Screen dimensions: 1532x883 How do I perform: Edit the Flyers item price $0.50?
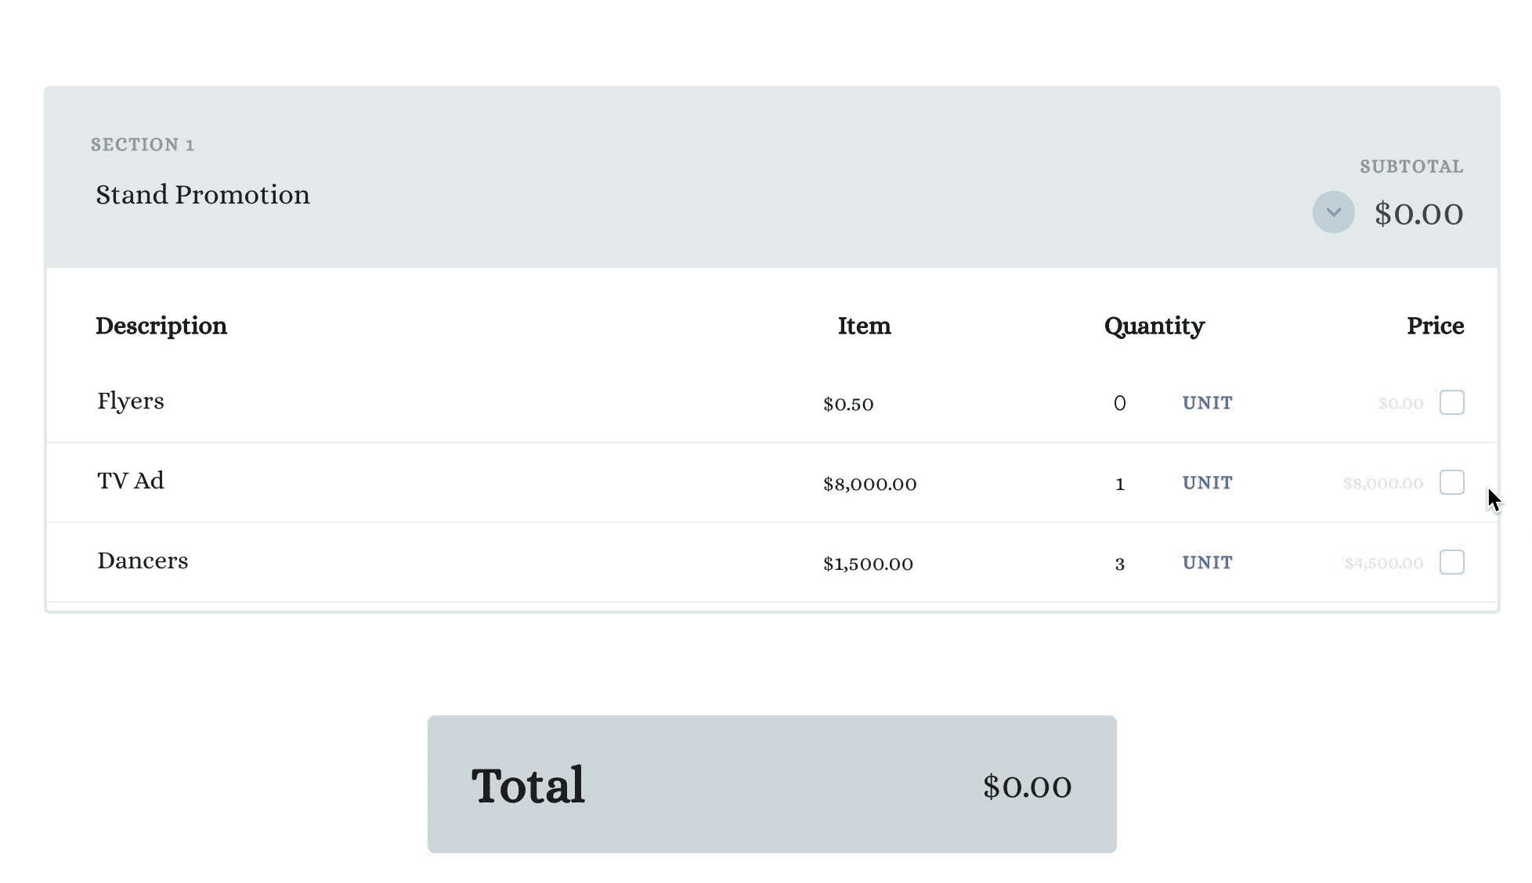[848, 404]
